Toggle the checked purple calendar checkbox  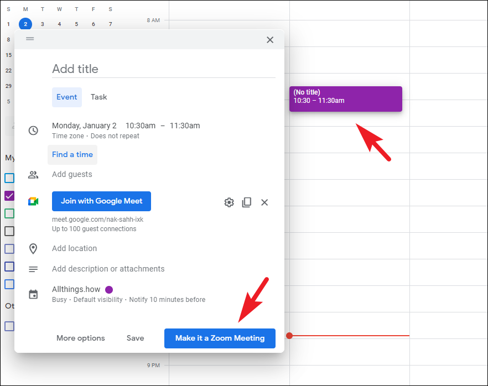point(9,196)
